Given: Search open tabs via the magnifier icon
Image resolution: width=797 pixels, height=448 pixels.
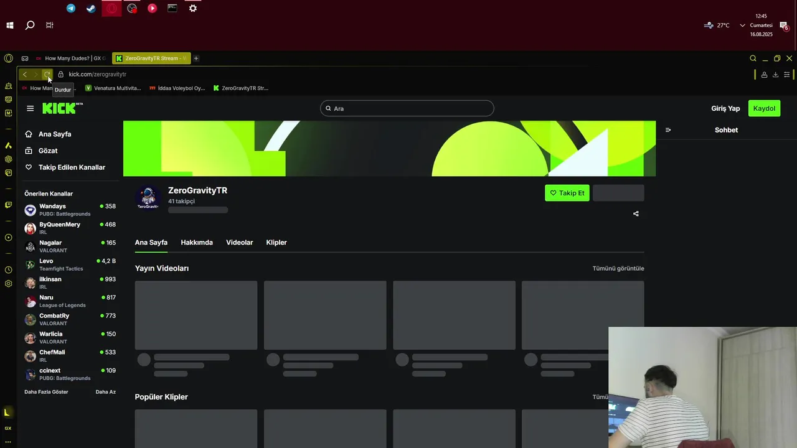Looking at the screenshot, I should [753, 58].
